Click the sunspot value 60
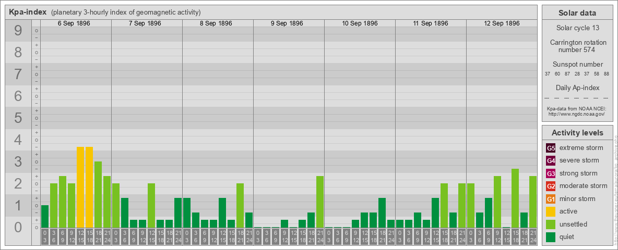 557,74
